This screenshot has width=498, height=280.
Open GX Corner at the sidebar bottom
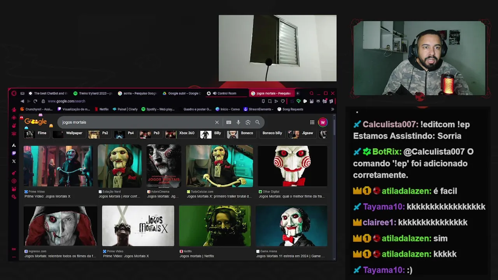[14, 249]
